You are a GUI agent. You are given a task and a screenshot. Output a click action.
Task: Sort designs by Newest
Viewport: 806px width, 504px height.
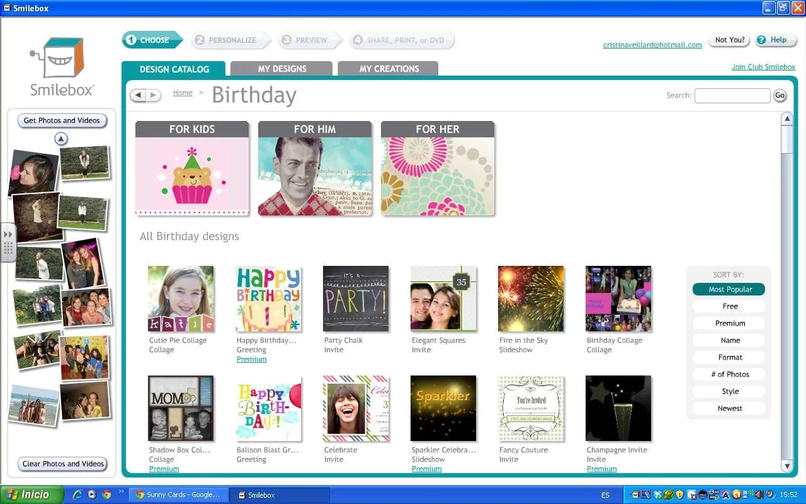[x=729, y=408]
